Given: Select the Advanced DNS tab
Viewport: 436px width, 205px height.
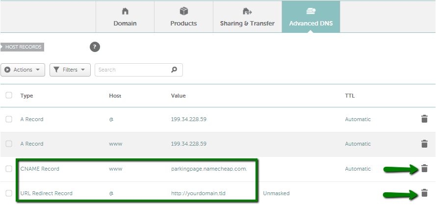Looking at the screenshot, I should pos(311,17).
